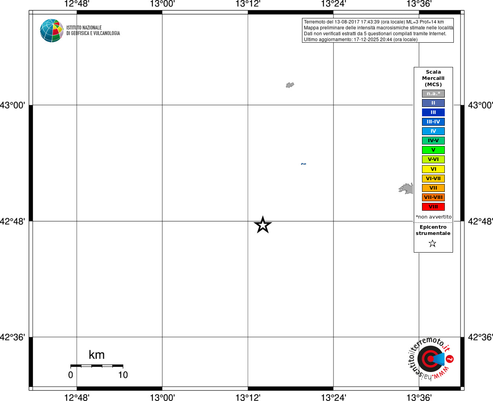Click the 'km' scale label
This screenshot has height=401, width=493.
pyautogui.click(x=97, y=355)
